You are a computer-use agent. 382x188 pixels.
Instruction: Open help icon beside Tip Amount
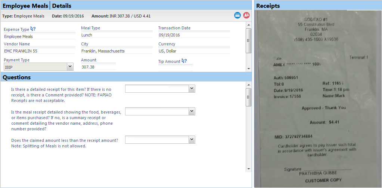click(x=184, y=61)
